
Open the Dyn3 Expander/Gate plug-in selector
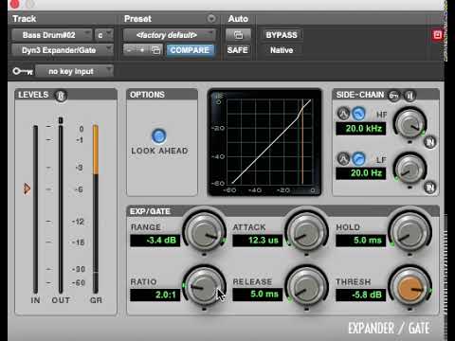pos(63,50)
